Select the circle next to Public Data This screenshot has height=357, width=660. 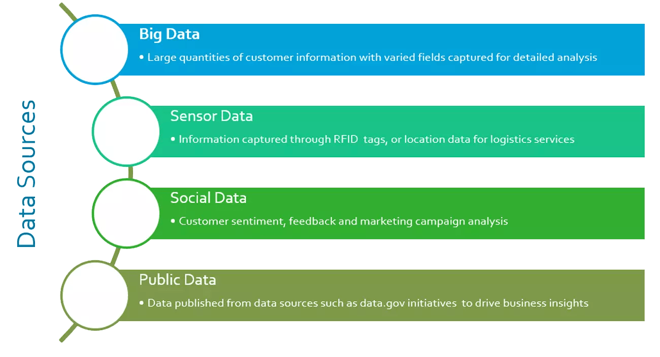pyautogui.click(x=94, y=295)
